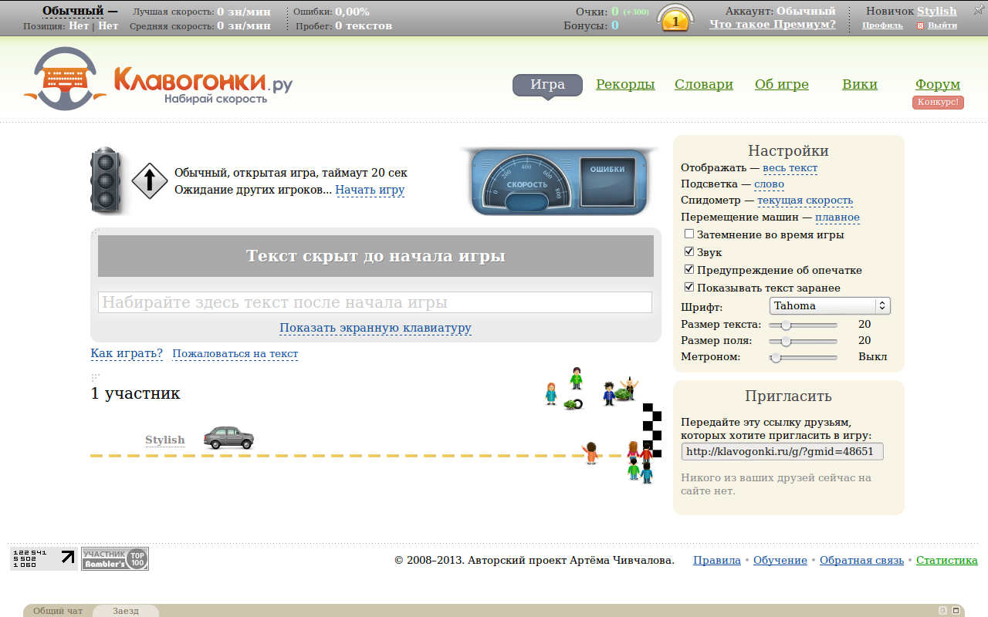Click the typing input field
Image resolution: width=988 pixels, height=617 pixels.
pos(375,302)
